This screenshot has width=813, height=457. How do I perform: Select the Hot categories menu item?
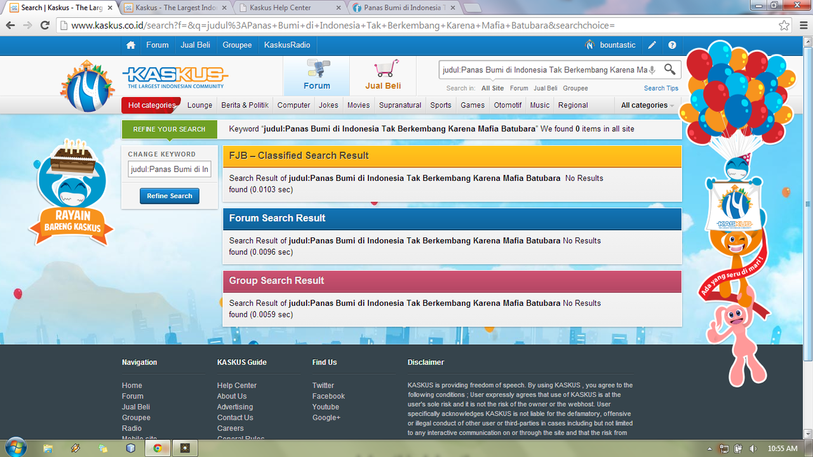pyautogui.click(x=151, y=105)
